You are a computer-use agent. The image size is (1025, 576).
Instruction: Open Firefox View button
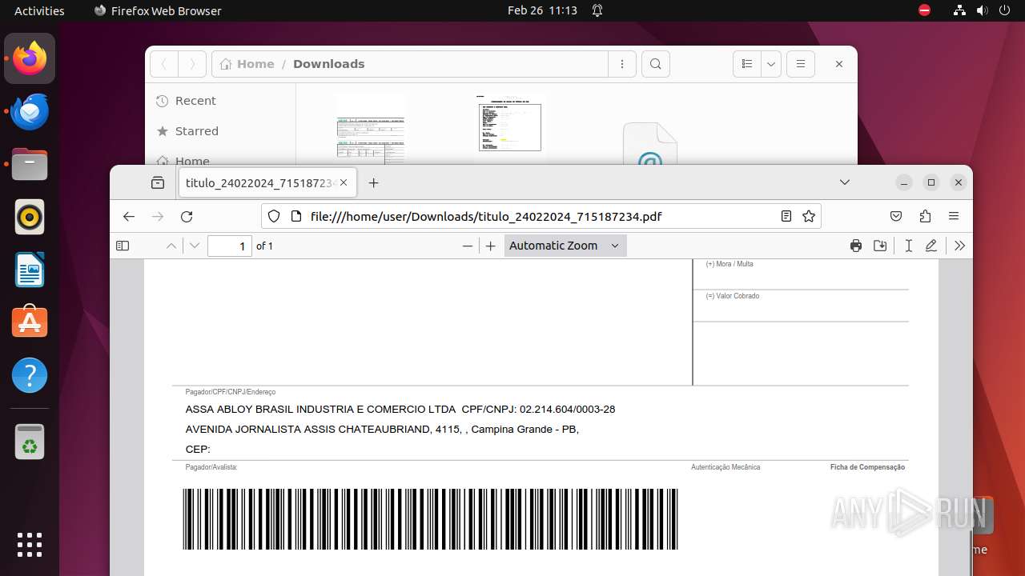pyautogui.click(x=158, y=183)
